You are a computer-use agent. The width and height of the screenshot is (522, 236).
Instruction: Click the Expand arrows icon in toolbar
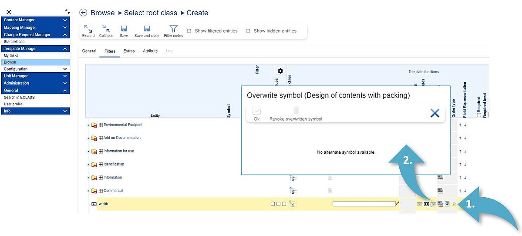pyautogui.click(x=88, y=29)
